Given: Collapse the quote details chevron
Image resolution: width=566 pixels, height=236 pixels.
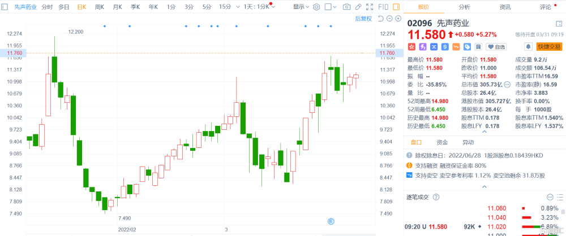Looking at the screenshot, I should pyautogui.click(x=484, y=132).
